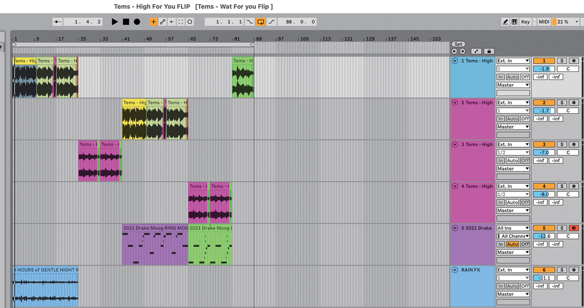Arm track 4 for recording

[574, 186]
